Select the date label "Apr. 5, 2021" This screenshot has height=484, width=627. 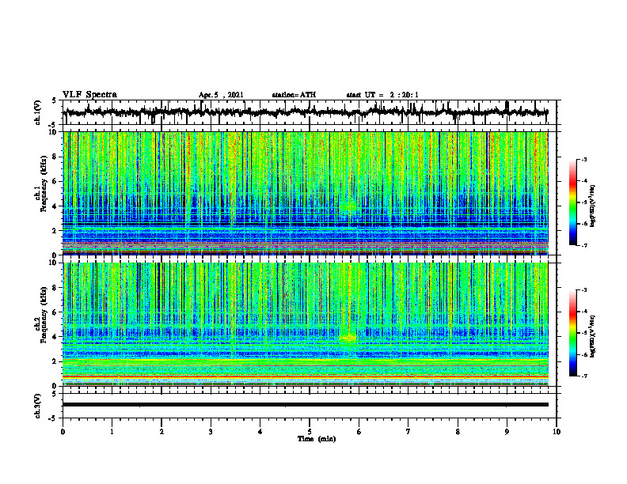[x=221, y=95]
